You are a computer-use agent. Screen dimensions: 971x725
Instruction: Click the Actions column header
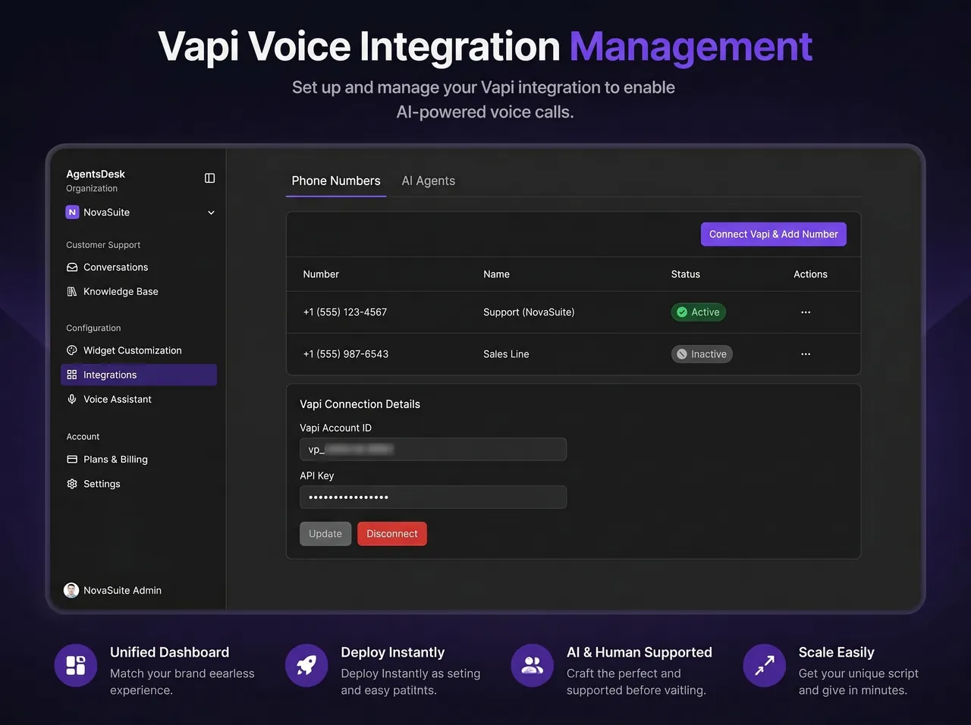[x=810, y=275]
